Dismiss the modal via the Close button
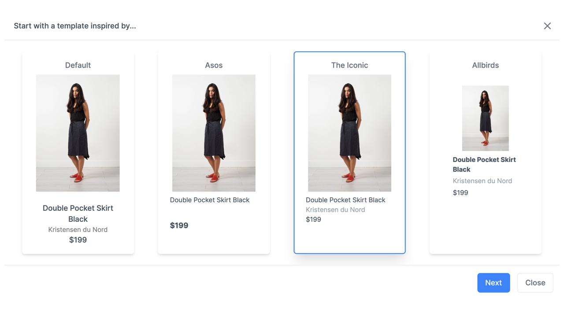 point(535,283)
